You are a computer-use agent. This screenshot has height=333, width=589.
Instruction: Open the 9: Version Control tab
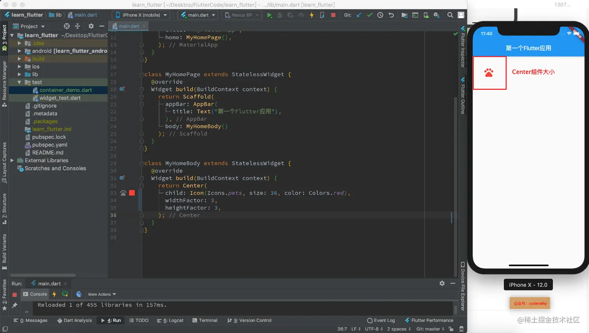click(x=249, y=321)
